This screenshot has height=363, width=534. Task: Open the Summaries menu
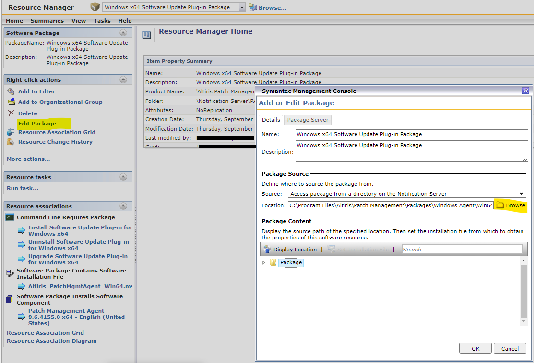(47, 21)
